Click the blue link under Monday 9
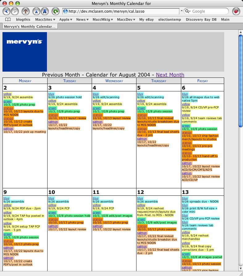 [6, 198]
